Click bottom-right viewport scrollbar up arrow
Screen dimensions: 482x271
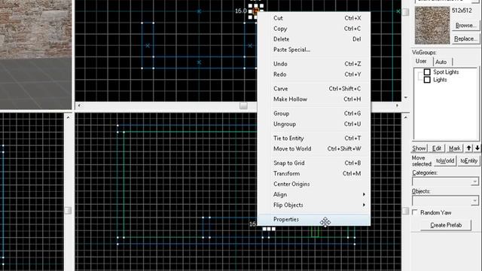[x=406, y=117]
